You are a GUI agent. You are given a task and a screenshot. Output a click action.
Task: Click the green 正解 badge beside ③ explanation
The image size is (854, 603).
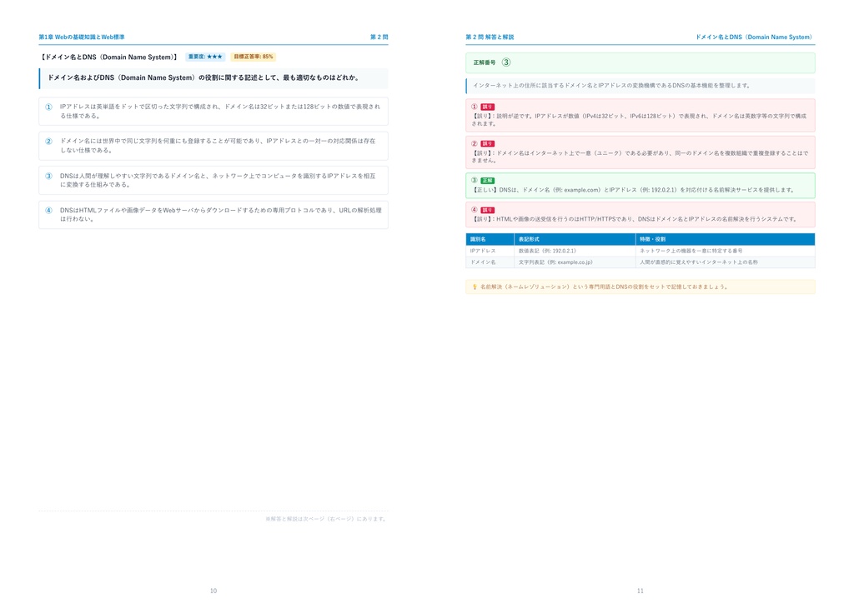point(487,181)
